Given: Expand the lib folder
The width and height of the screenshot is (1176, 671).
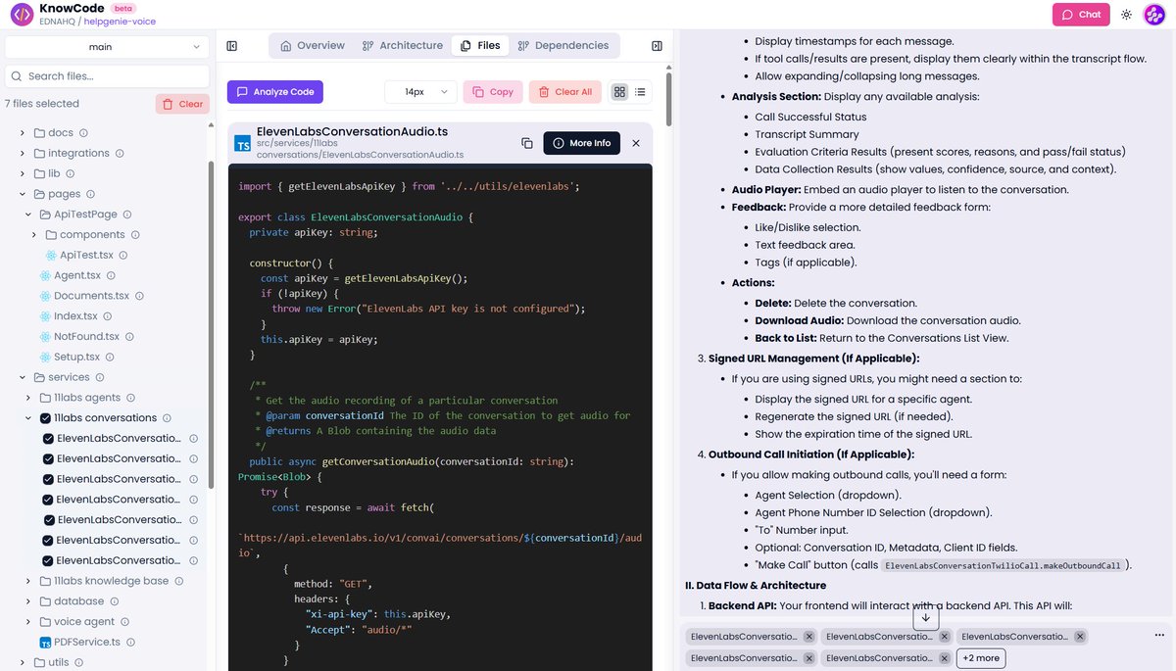Looking at the screenshot, I should coord(24,173).
